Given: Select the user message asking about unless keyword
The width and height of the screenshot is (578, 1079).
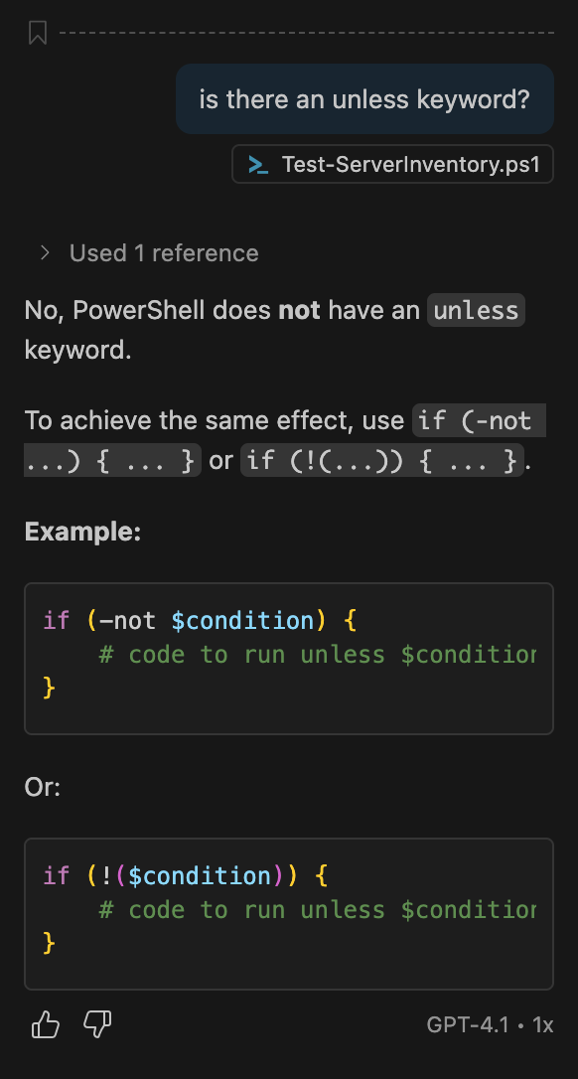Looking at the screenshot, I should coord(364,98).
